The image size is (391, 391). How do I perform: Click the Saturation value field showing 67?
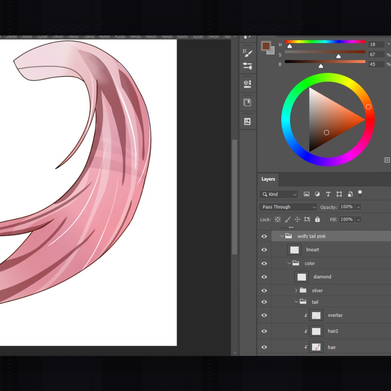pyautogui.click(x=376, y=54)
